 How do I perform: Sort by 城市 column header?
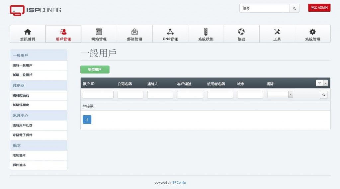(241, 84)
